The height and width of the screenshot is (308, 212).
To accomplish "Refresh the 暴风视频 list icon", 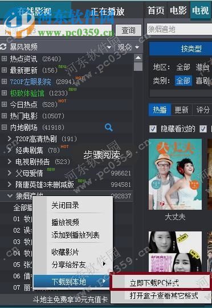I will [x=3, y=47].
